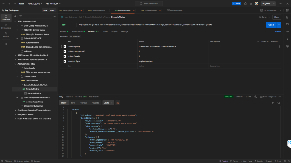
Task: Open the GET method dropdown
Action: click(x=68, y=25)
